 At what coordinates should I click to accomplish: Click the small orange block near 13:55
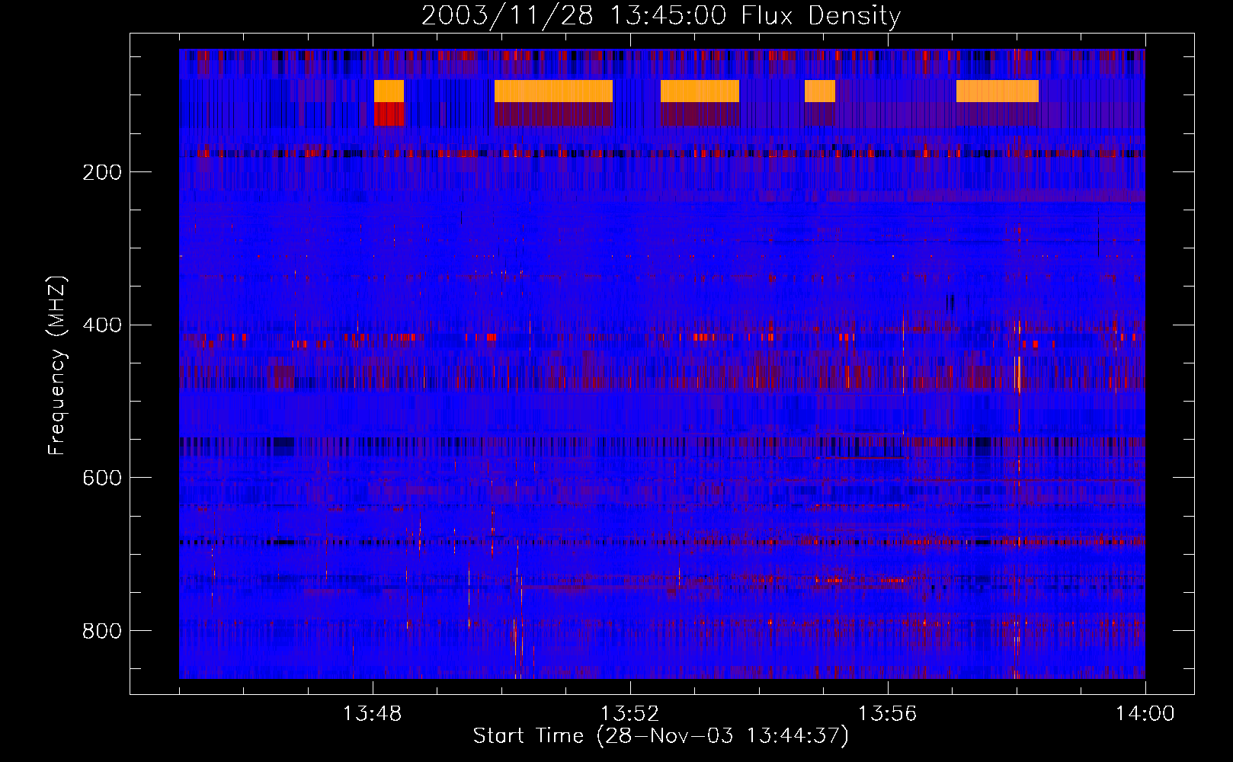coord(820,91)
